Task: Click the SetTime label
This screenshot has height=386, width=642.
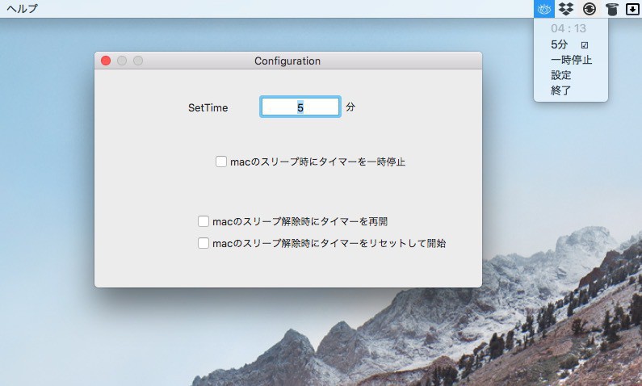Action: pyautogui.click(x=208, y=107)
